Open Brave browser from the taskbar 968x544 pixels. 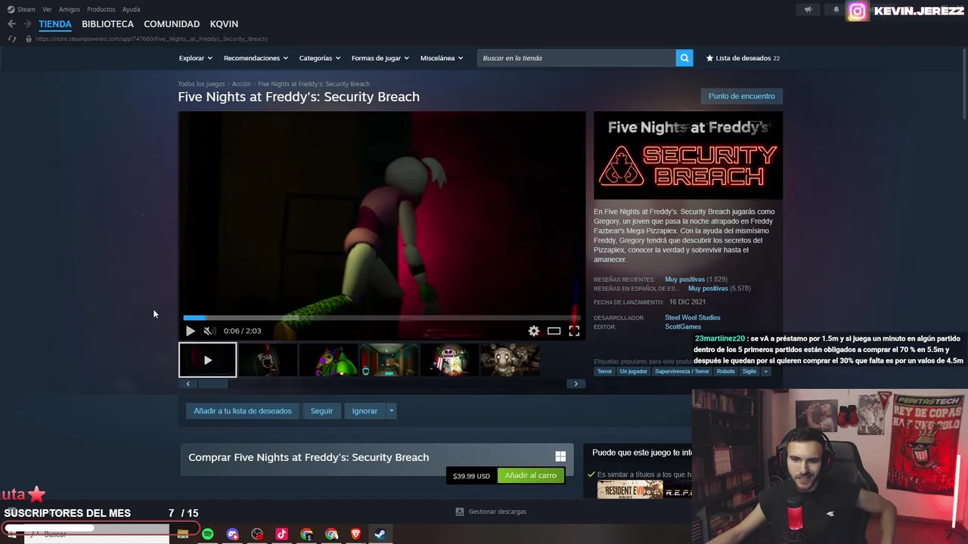(x=355, y=534)
